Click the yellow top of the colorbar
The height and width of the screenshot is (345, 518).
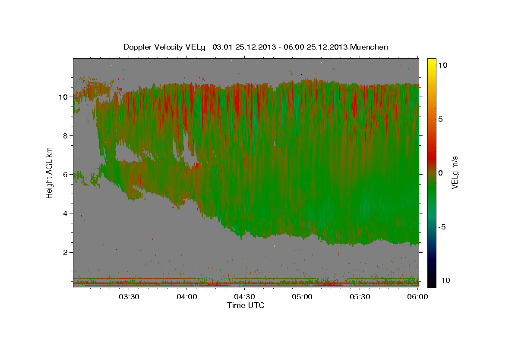432,63
